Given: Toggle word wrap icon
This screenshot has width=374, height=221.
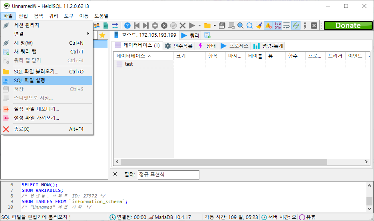Looking at the screenshot, I should coord(286,26).
